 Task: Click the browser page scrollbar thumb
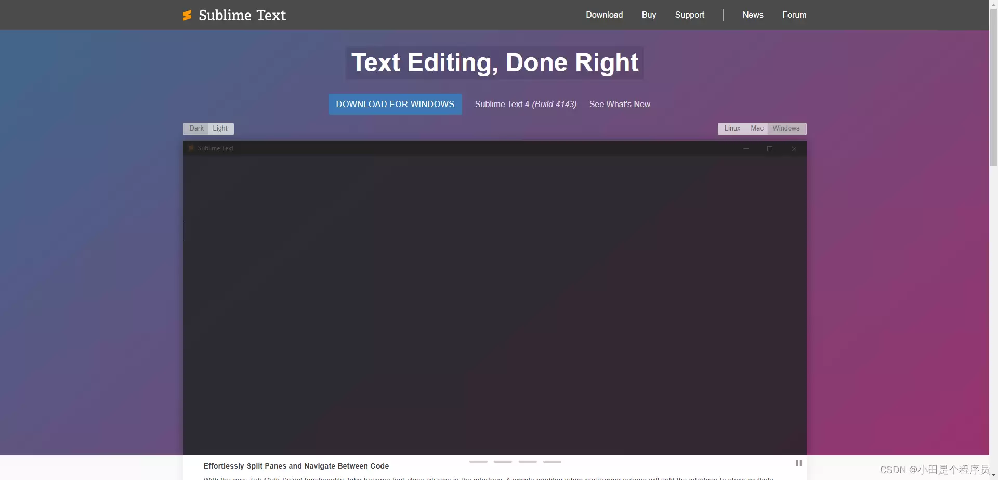(993, 87)
